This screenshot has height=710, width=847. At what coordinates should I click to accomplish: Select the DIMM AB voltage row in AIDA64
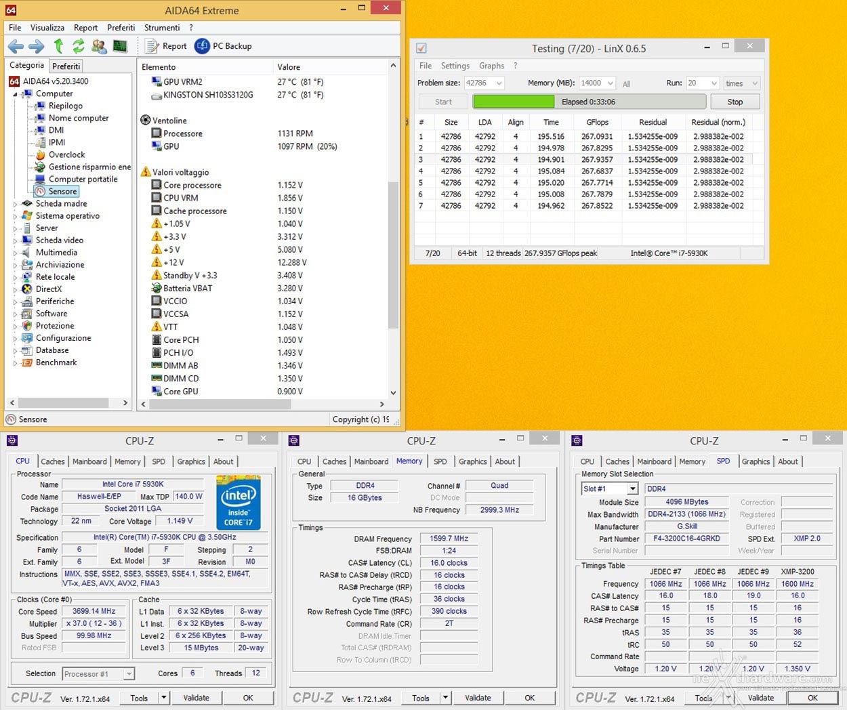262,366
